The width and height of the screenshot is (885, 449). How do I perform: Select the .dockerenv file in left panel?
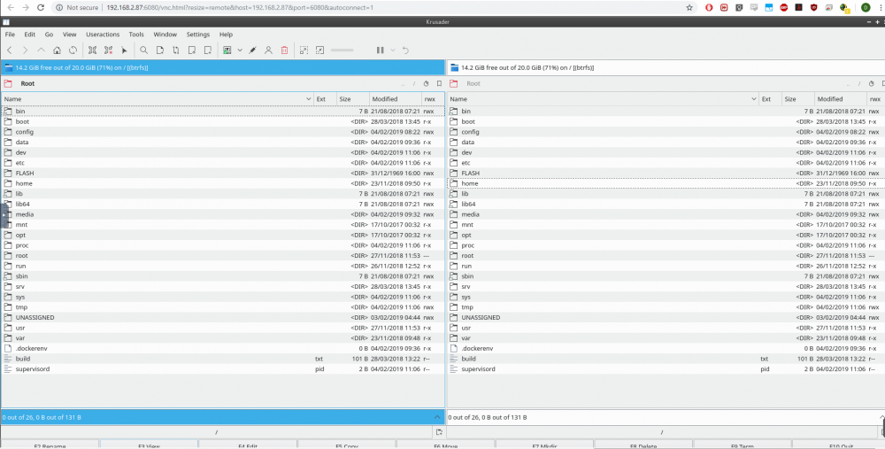(x=222, y=348)
